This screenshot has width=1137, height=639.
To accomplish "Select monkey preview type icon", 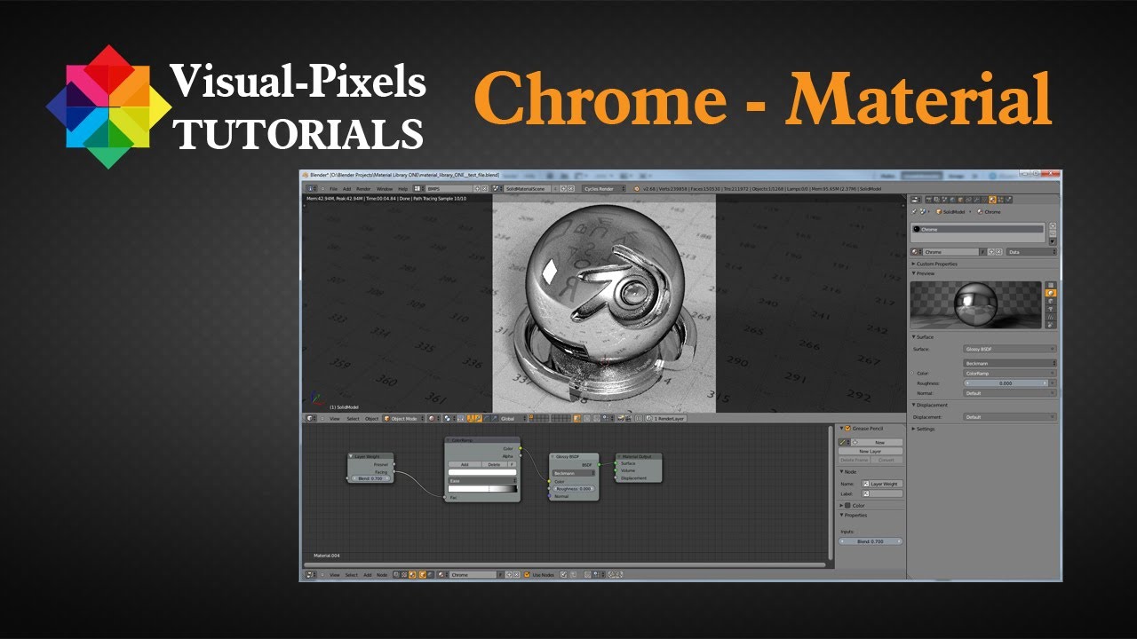I will point(1051,309).
